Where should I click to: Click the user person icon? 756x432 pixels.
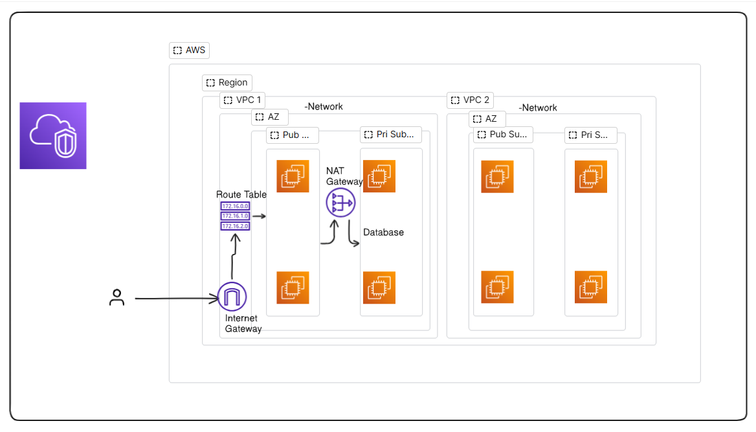pyautogui.click(x=117, y=297)
